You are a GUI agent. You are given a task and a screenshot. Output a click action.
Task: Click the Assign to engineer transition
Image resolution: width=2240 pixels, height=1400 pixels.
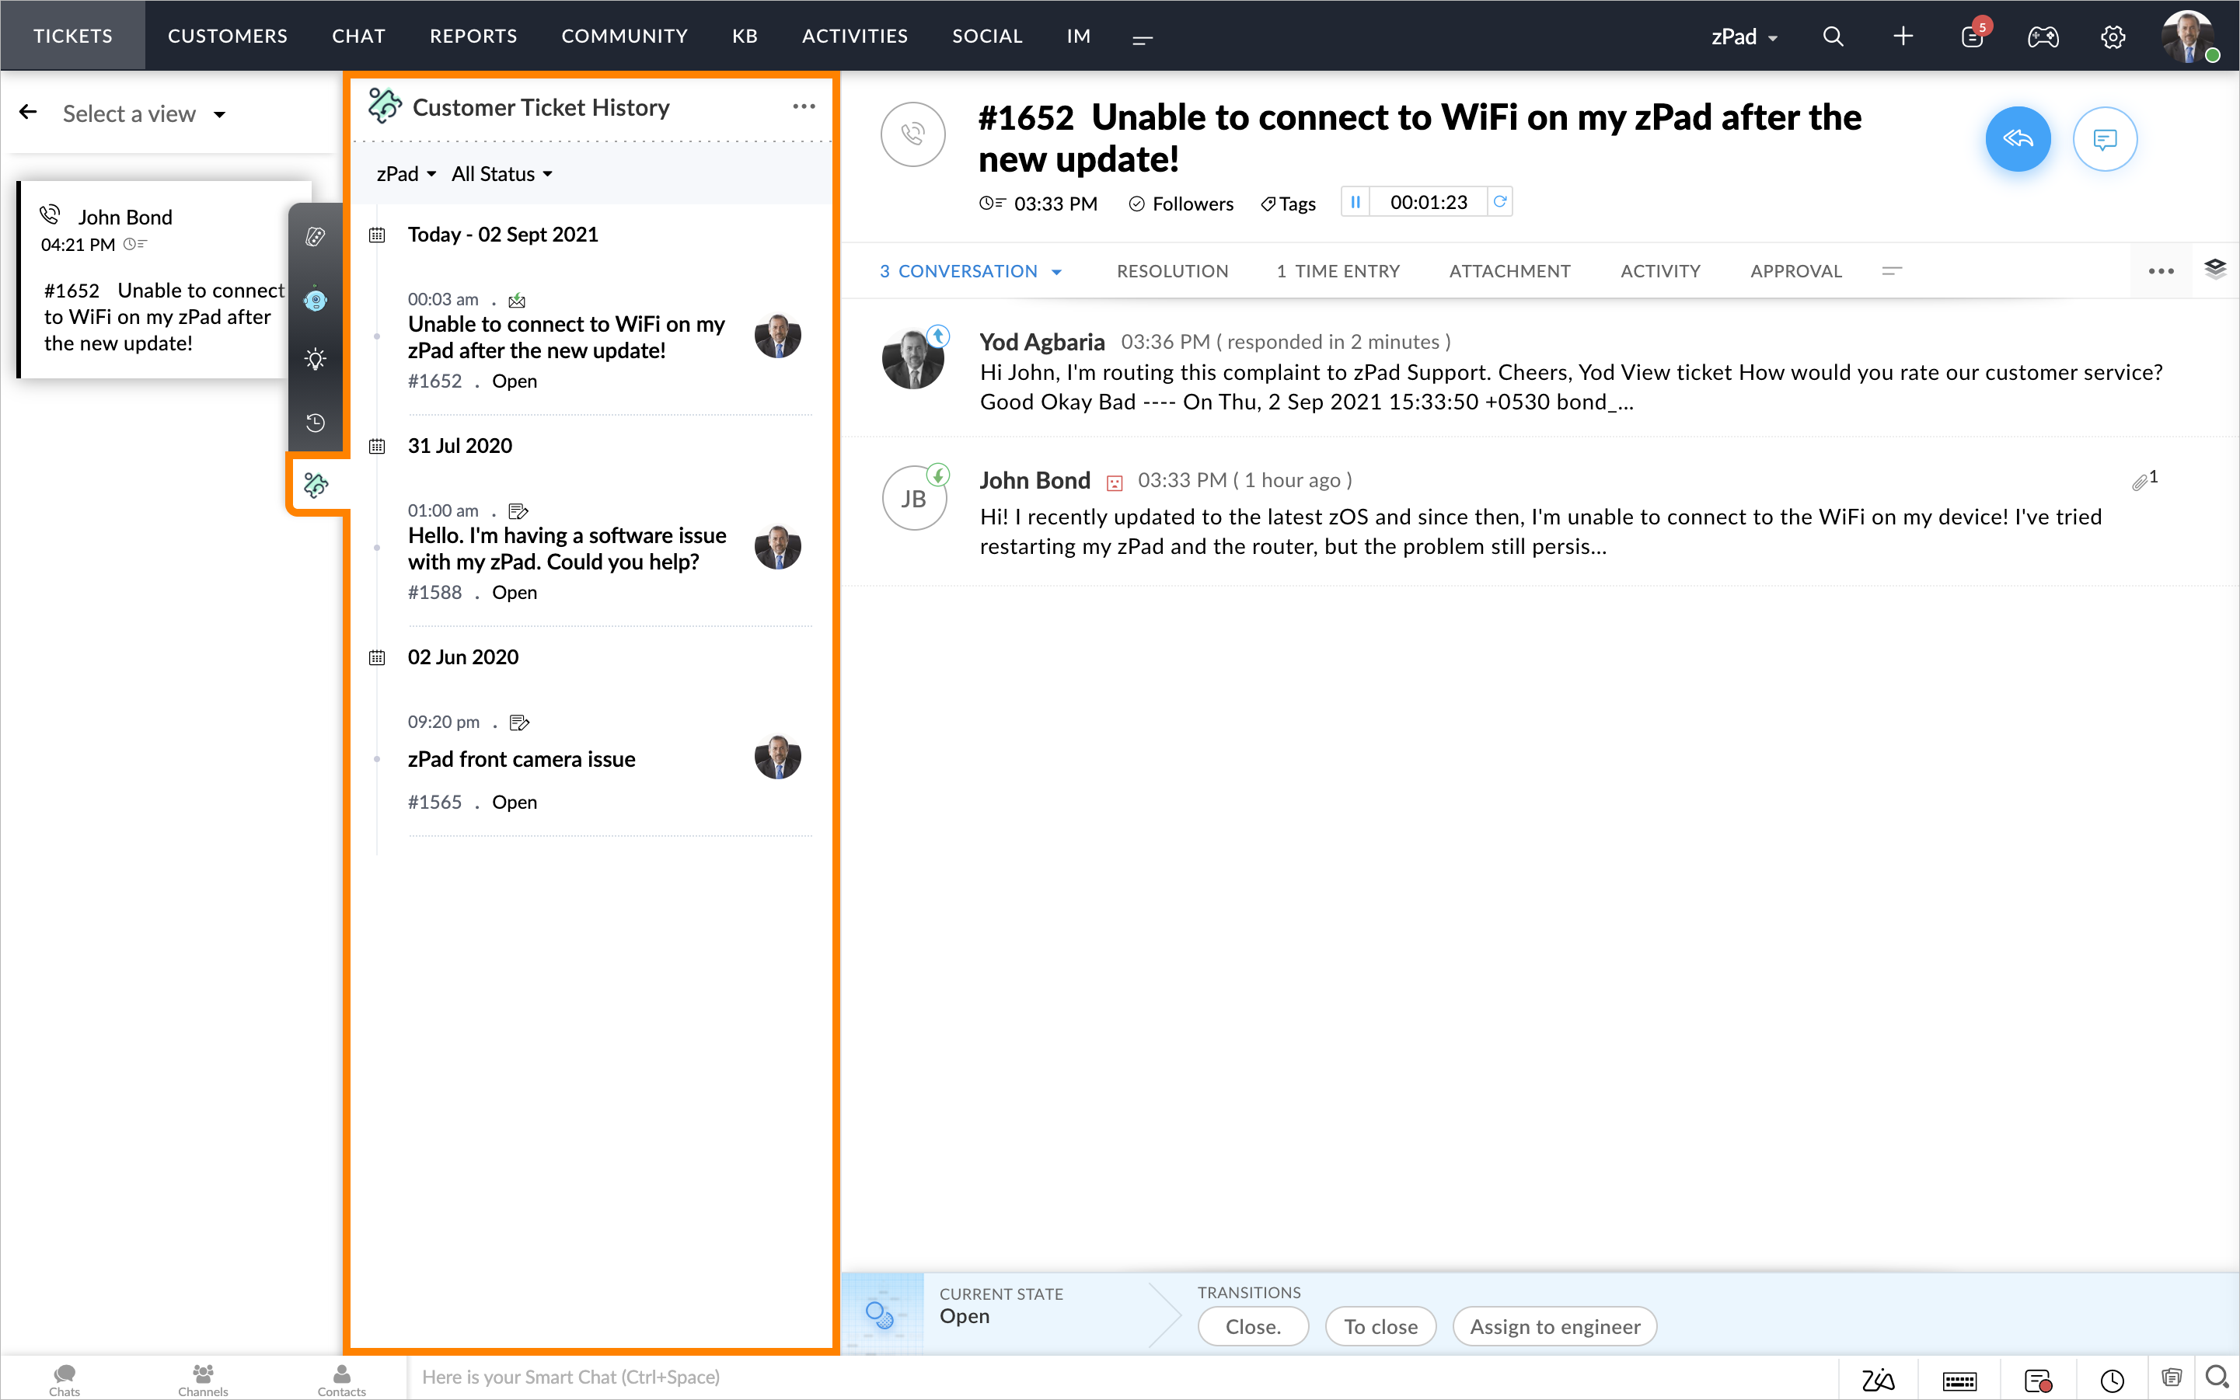(x=1554, y=1326)
